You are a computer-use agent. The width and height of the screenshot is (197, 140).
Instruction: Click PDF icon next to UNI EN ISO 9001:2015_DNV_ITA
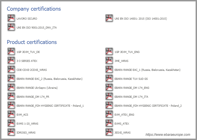click(11, 27)
